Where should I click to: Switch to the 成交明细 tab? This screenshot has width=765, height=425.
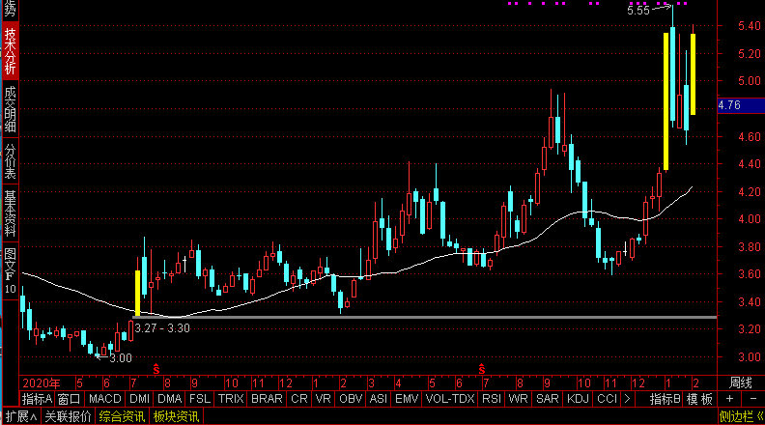(10, 109)
